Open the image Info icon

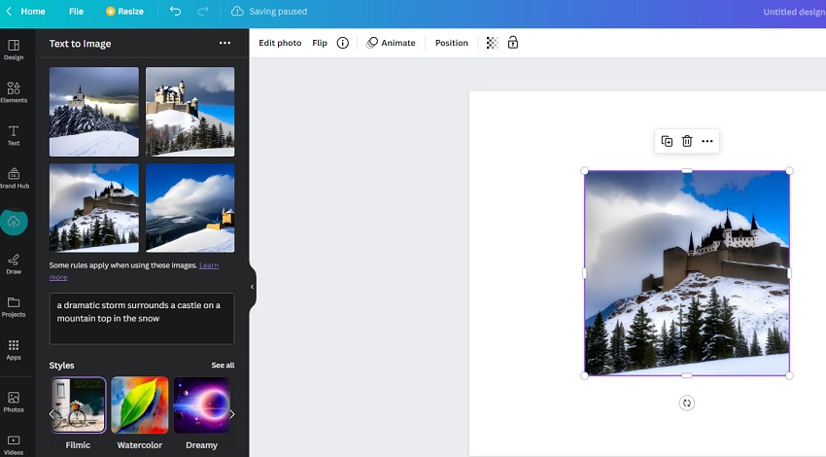click(x=343, y=43)
